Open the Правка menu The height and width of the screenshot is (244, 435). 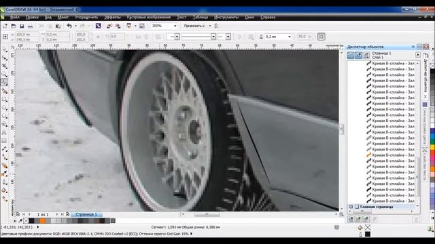(32, 17)
